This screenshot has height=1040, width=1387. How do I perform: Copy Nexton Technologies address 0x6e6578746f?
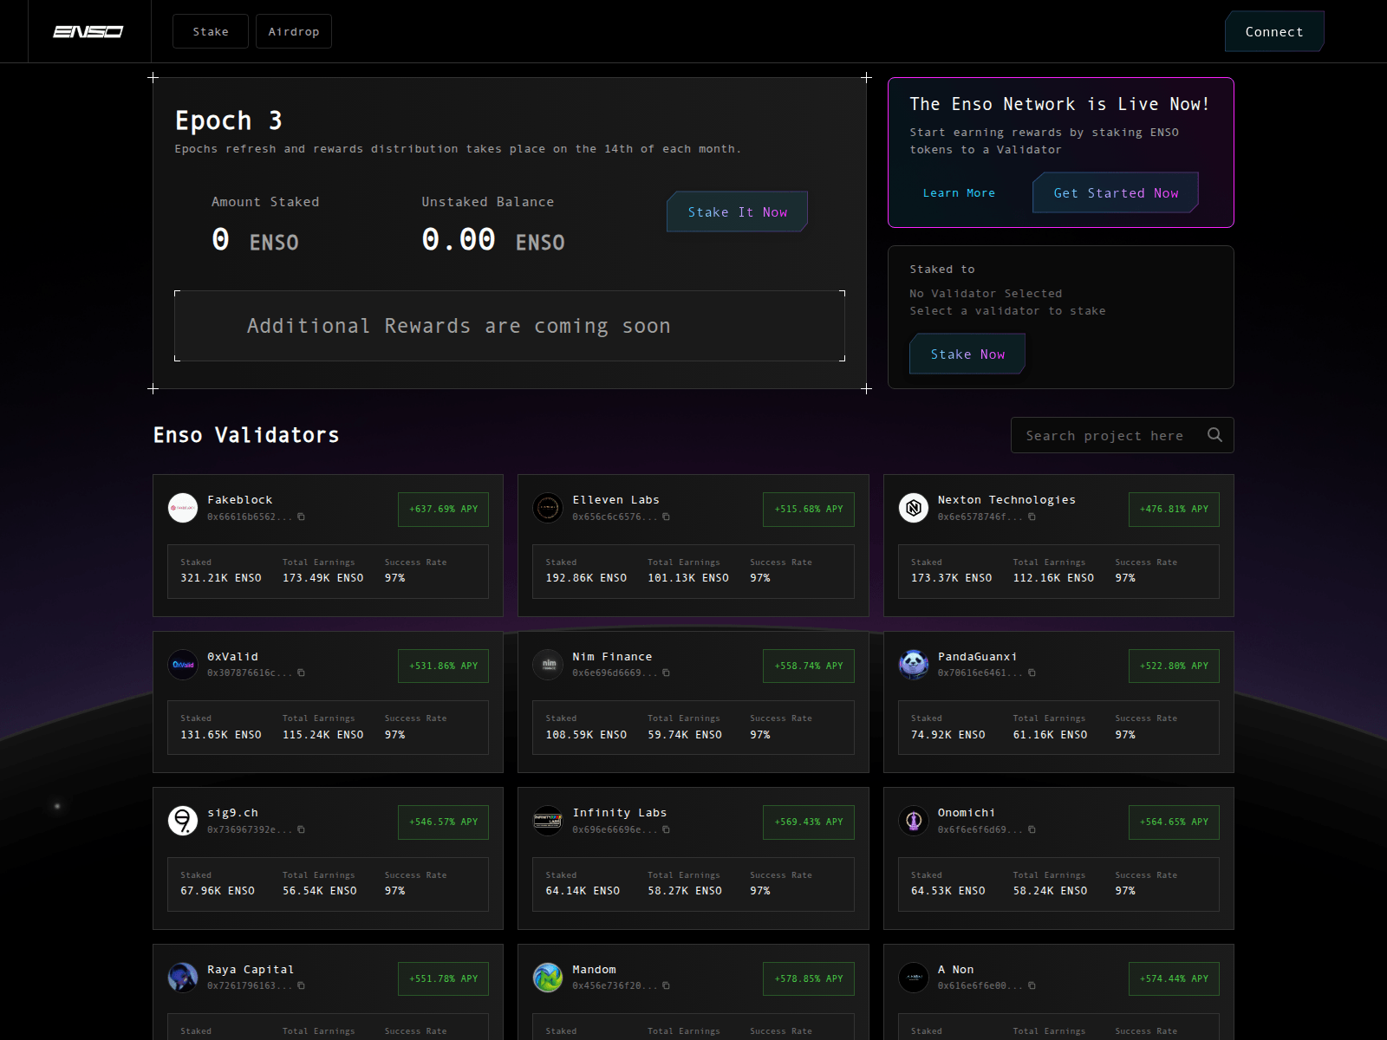tap(1032, 517)
